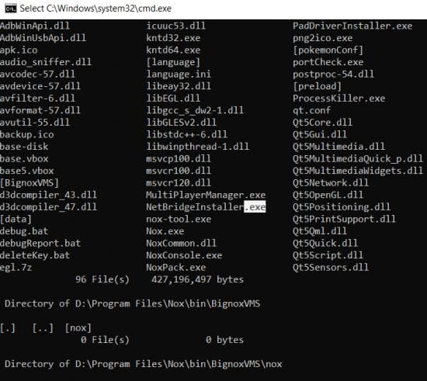Click the debugReport.bat file name
Screen dimensions: 427x381
pyautogui.click(x=40, y=244)
